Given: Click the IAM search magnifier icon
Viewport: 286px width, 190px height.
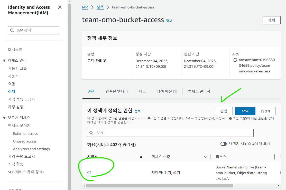Looking at the screenshot, I should pyautogui.click(x=12, y=30).
